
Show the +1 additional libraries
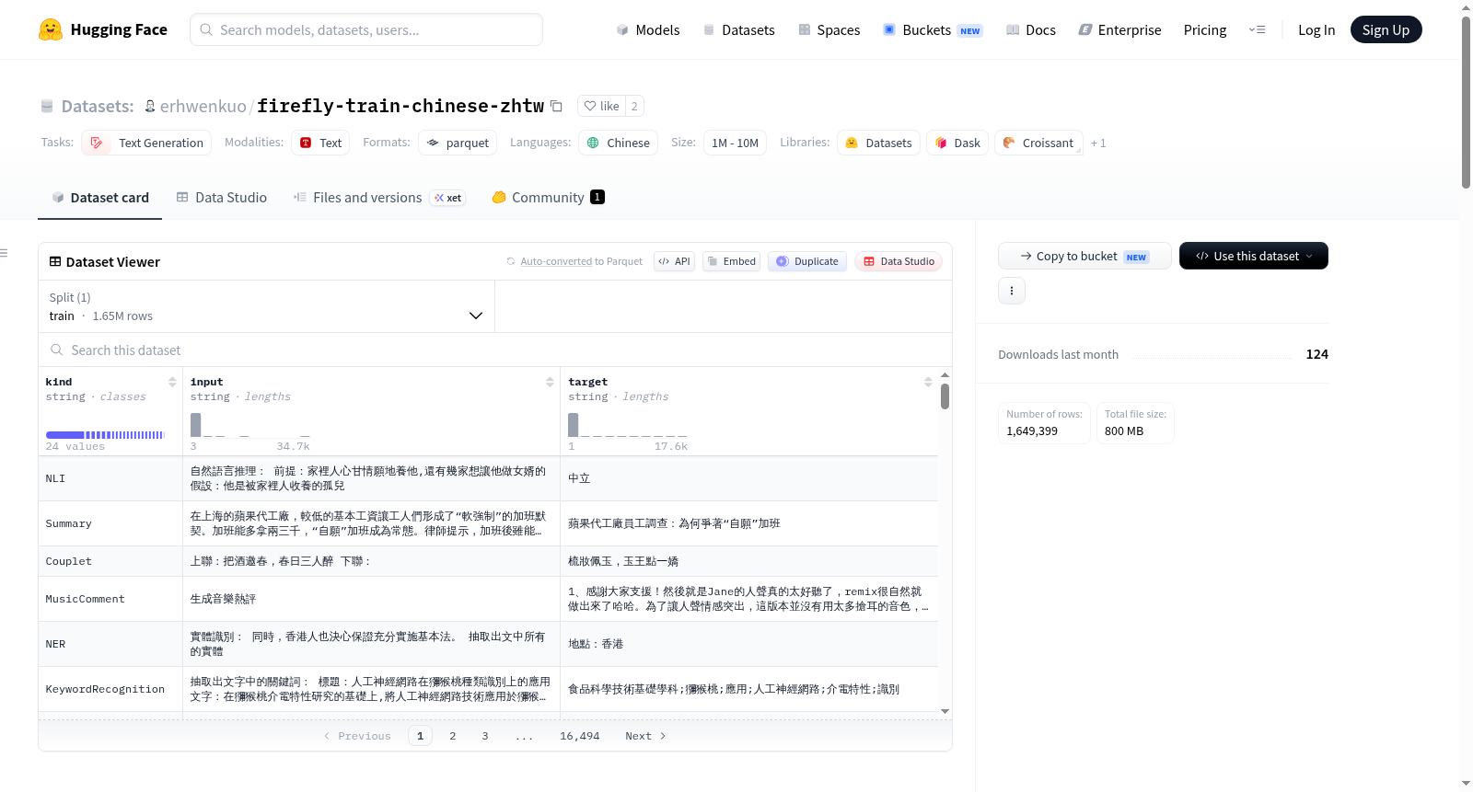(x=1098, y=143)
